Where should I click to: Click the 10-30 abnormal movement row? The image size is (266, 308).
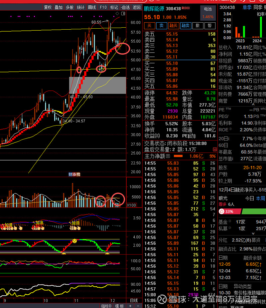click(x=242, y=293)
